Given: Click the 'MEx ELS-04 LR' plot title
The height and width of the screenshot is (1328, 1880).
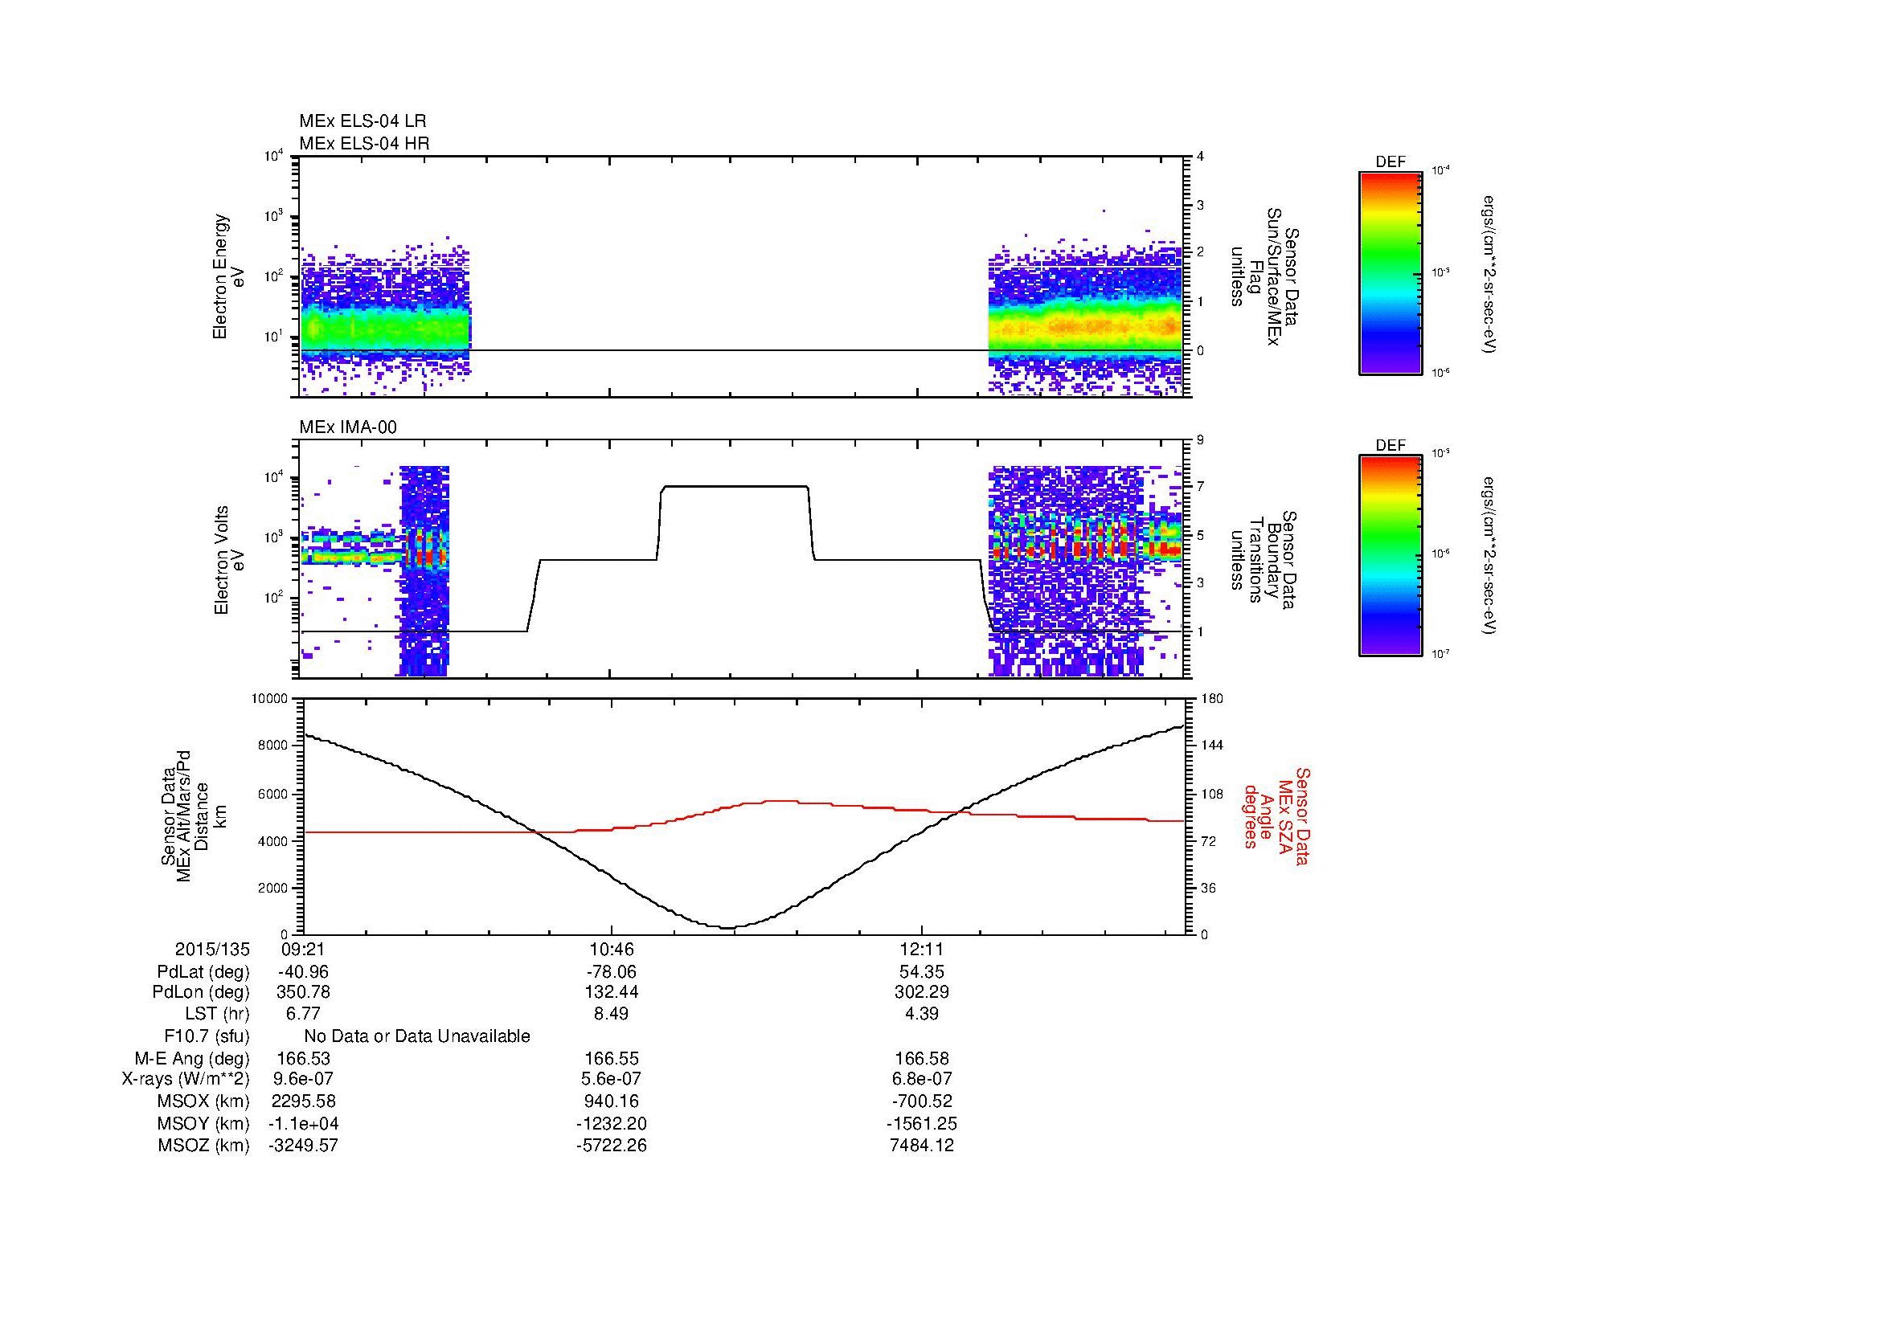Looking at the screenshot, I should (x=362, y=121).
